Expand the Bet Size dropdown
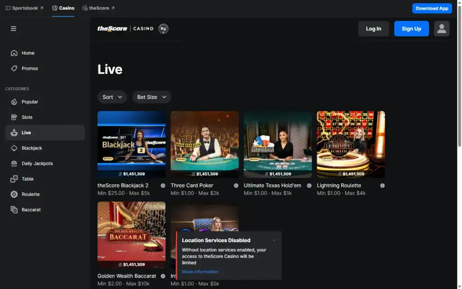 click(152, 97)
